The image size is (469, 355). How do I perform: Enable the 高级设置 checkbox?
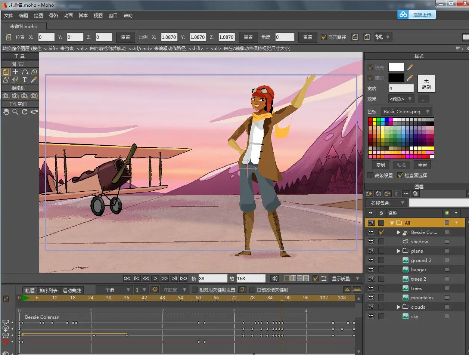370,175
